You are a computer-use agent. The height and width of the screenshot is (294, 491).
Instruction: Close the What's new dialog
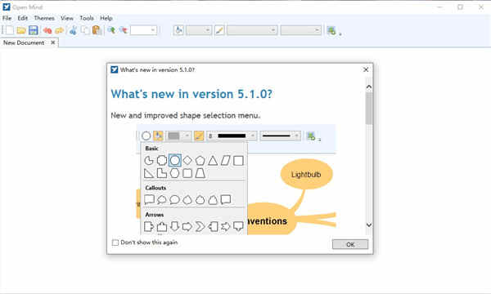[x=366, y=69]
